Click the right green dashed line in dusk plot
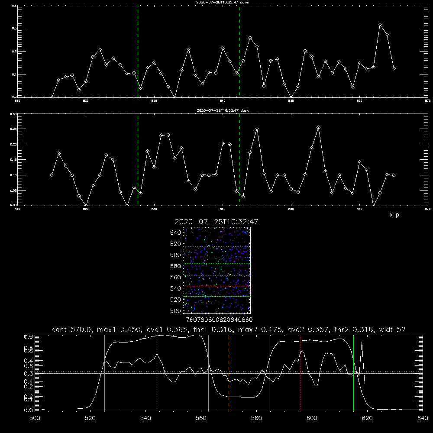 coord(239,160)
